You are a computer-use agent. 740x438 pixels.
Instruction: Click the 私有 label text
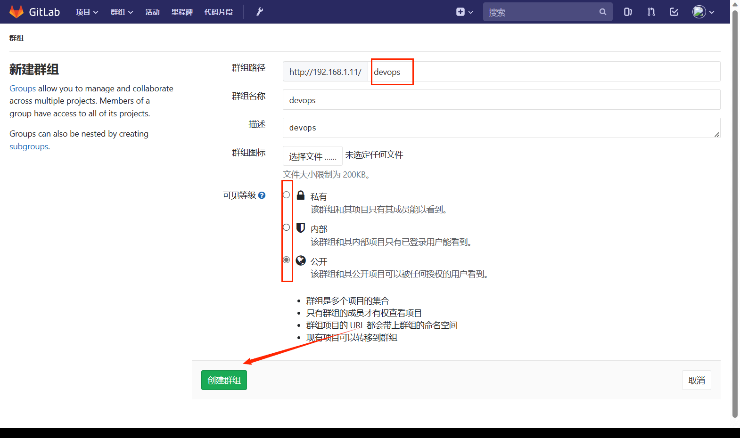(319, 196)
